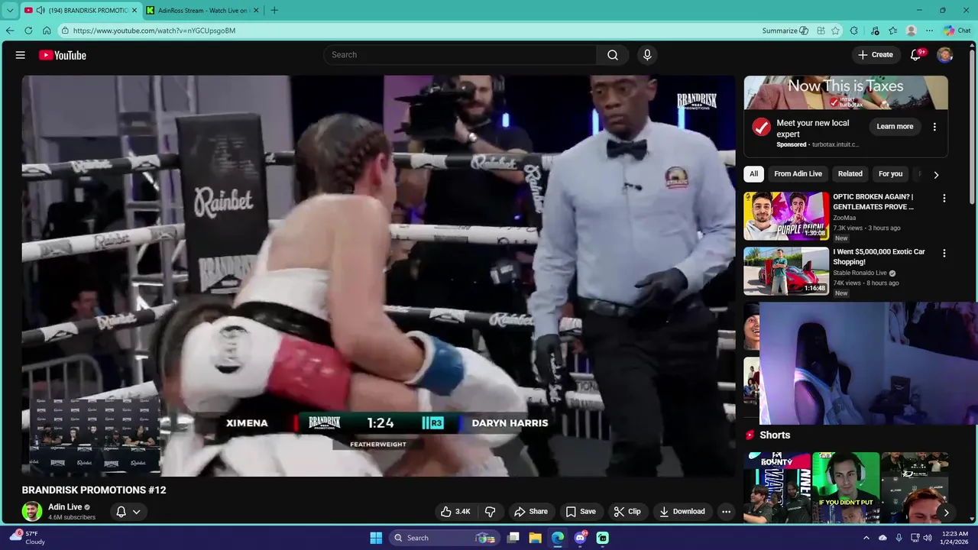The width and height of the screenshot is (978, 550).
Task: Click into YouTube search field
Action: pyautogui.click(x=461, y=55)
